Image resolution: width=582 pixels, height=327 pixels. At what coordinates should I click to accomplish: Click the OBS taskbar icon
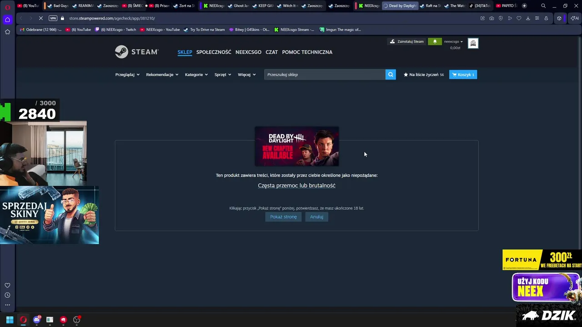[x=77, y=320]
